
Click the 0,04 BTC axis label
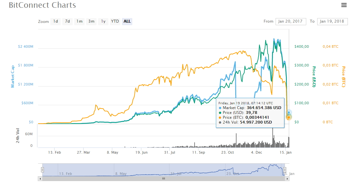click(x=330, y=46)
